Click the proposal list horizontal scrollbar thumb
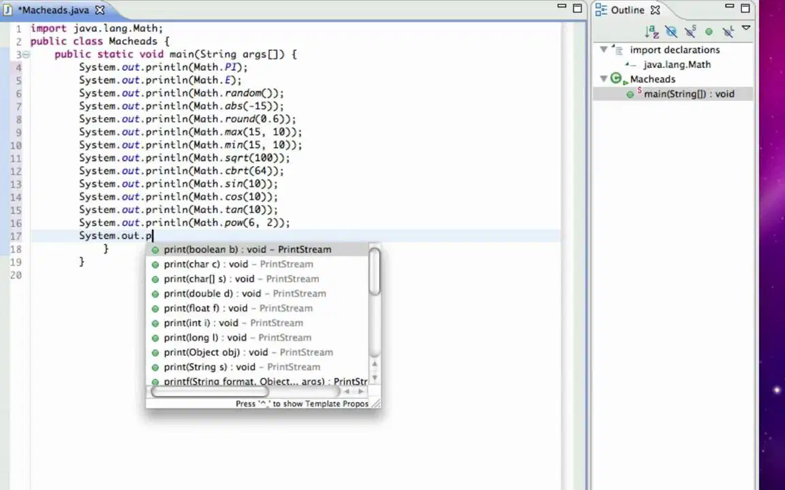Image resolution: width=785 pixels, height=490 pixels. (x=211, y=391)
